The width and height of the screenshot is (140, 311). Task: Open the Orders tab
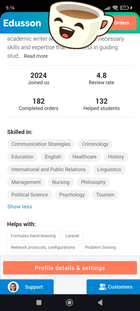[122, 23]
